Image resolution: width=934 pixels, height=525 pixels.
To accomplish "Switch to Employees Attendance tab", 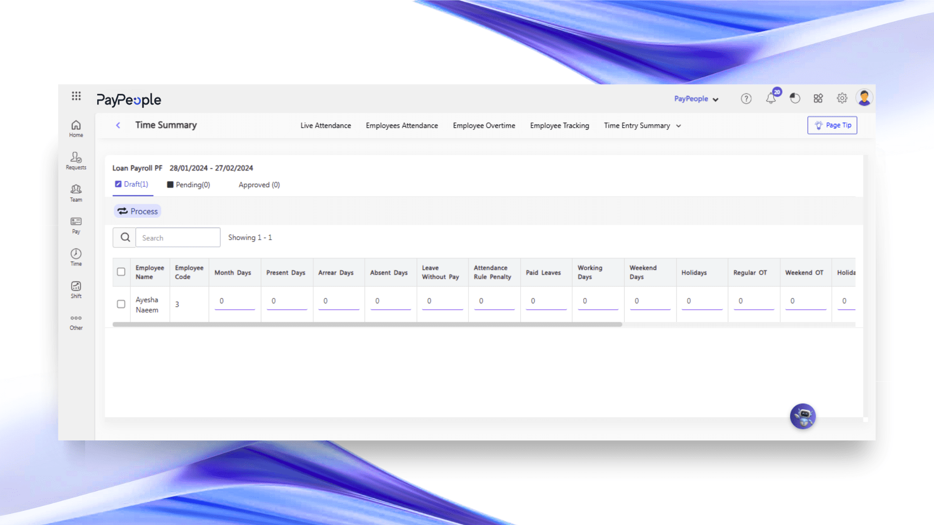I will [x=402, y=125].
